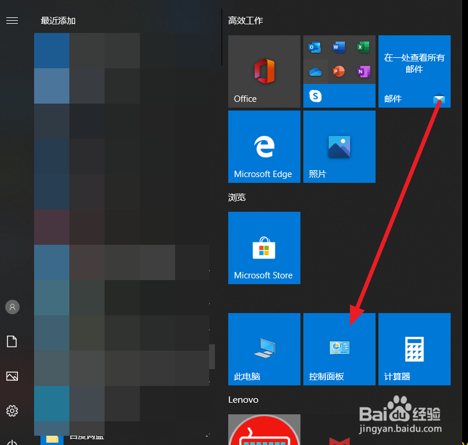Expand the Start menu hamburger button
The height and width of the screenshot is (445, 468).
pyautogui.click(x=12, y=20)
